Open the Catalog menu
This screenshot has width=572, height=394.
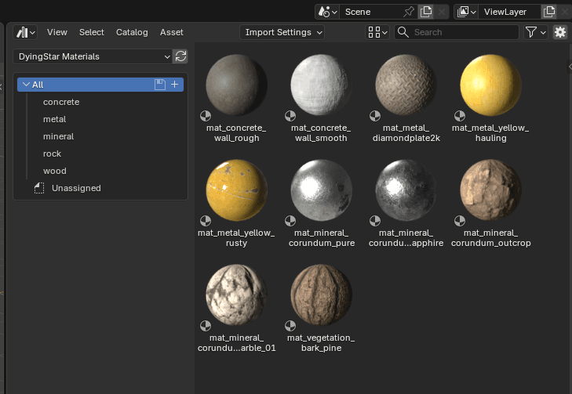click(x=132, y=32)
